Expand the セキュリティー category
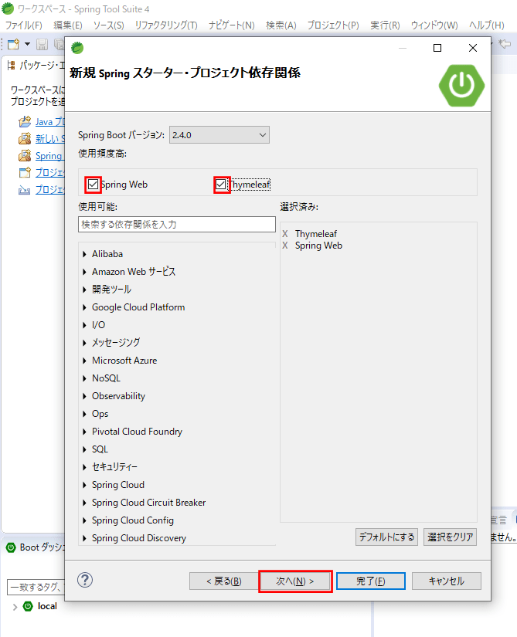Viewport: 517px width, 637px height. pos(84,467)
